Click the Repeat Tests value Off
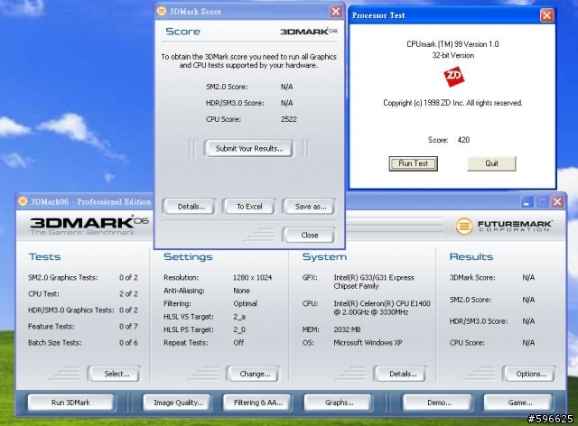The height and width of the screenshot is (426, 578). click(x=238, y=342)
